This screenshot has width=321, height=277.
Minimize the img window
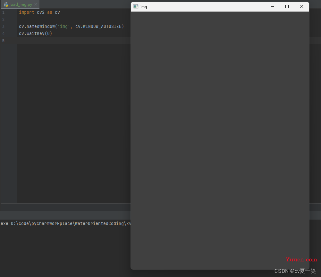273,6
